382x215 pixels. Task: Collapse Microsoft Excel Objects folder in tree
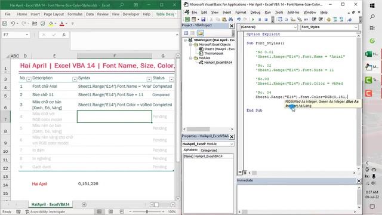pos(191,45)
